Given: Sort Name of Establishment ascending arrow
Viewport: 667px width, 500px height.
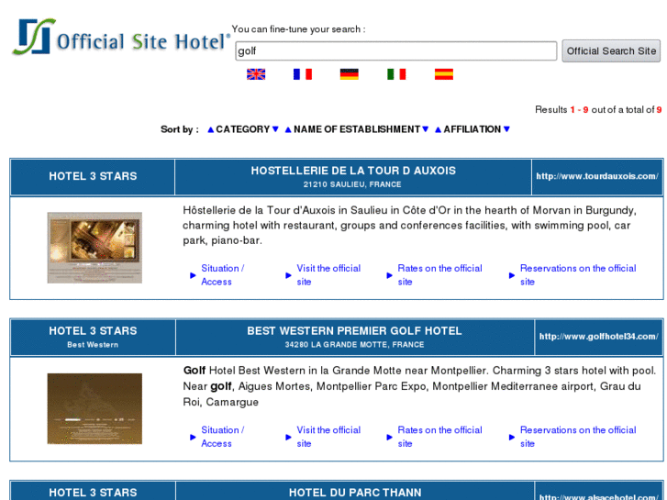Looking at the screenshot, I should [288, 129].
